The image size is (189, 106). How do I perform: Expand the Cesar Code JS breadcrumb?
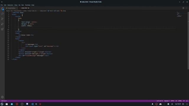click(x=32, y=11)
